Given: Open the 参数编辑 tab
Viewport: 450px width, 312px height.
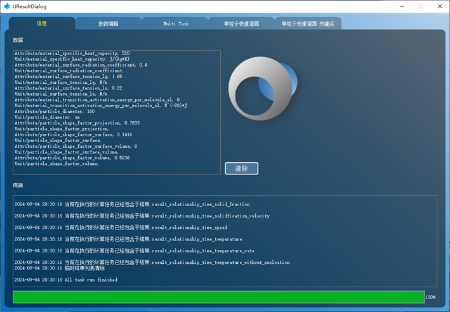Looking at the screenshot, I should pos(109,23).
